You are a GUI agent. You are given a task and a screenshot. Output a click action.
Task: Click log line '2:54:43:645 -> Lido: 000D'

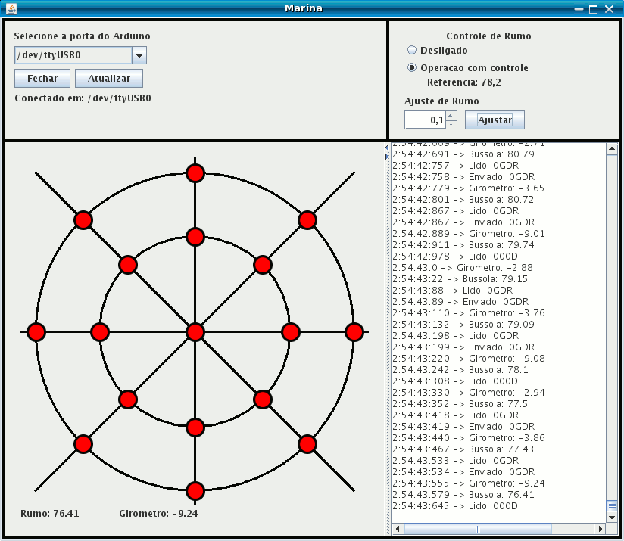tap(455, 505)
